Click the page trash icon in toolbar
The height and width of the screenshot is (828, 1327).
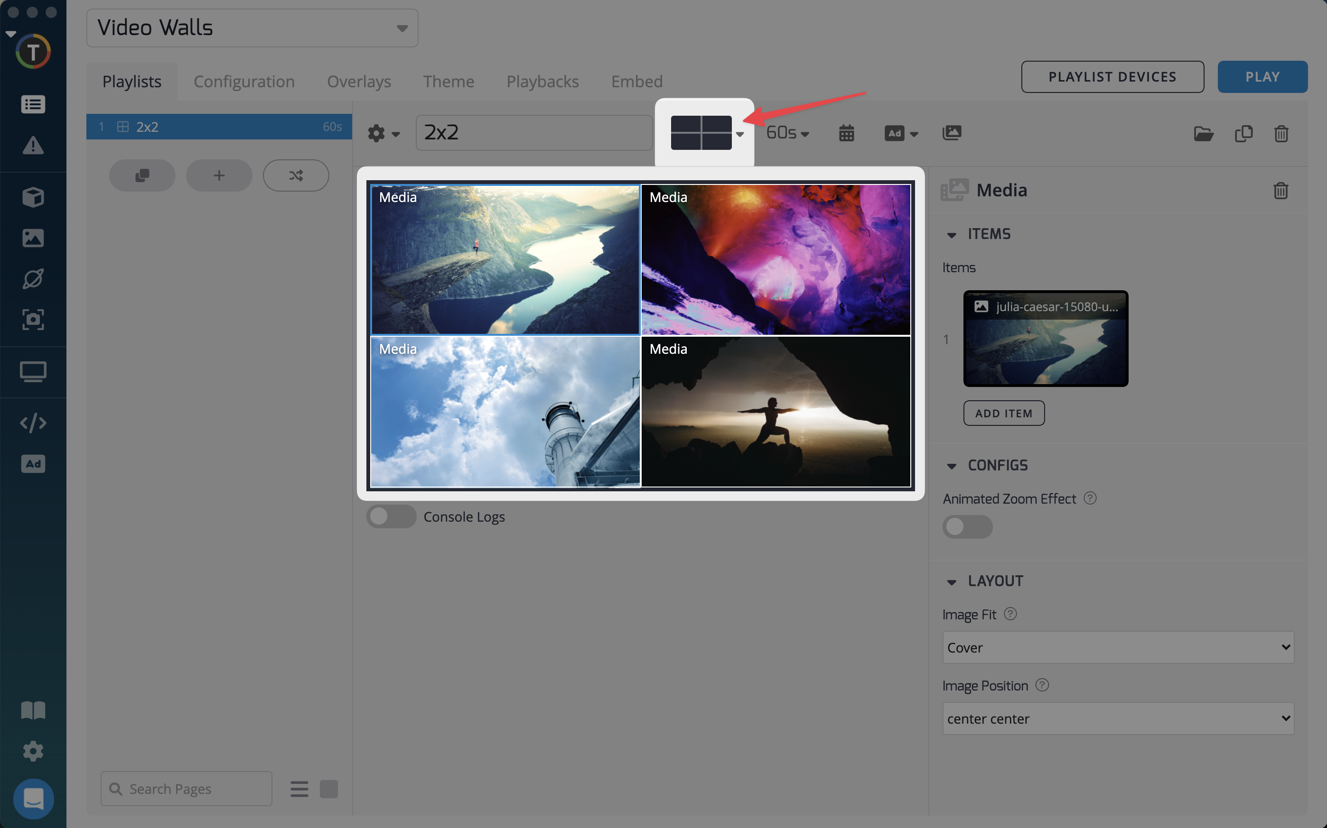[x=1280, y=134]
